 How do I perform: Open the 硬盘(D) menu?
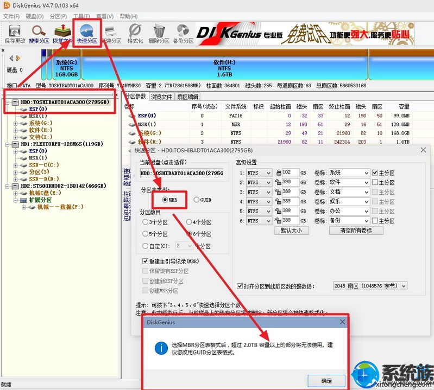coord(35,16)
